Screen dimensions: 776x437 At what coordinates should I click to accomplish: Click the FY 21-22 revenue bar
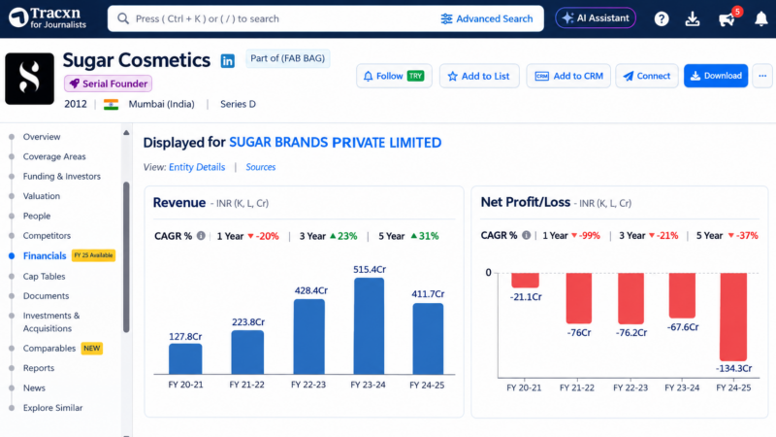[247, 353]
